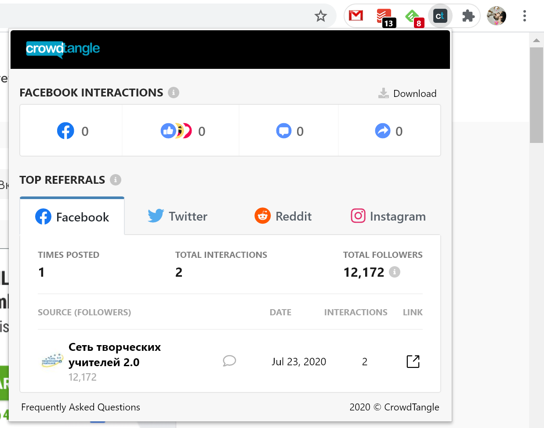Click info icon next to Facebook Interactions
The width and height of the screenshot is (544, 428).
coord(174,93)
